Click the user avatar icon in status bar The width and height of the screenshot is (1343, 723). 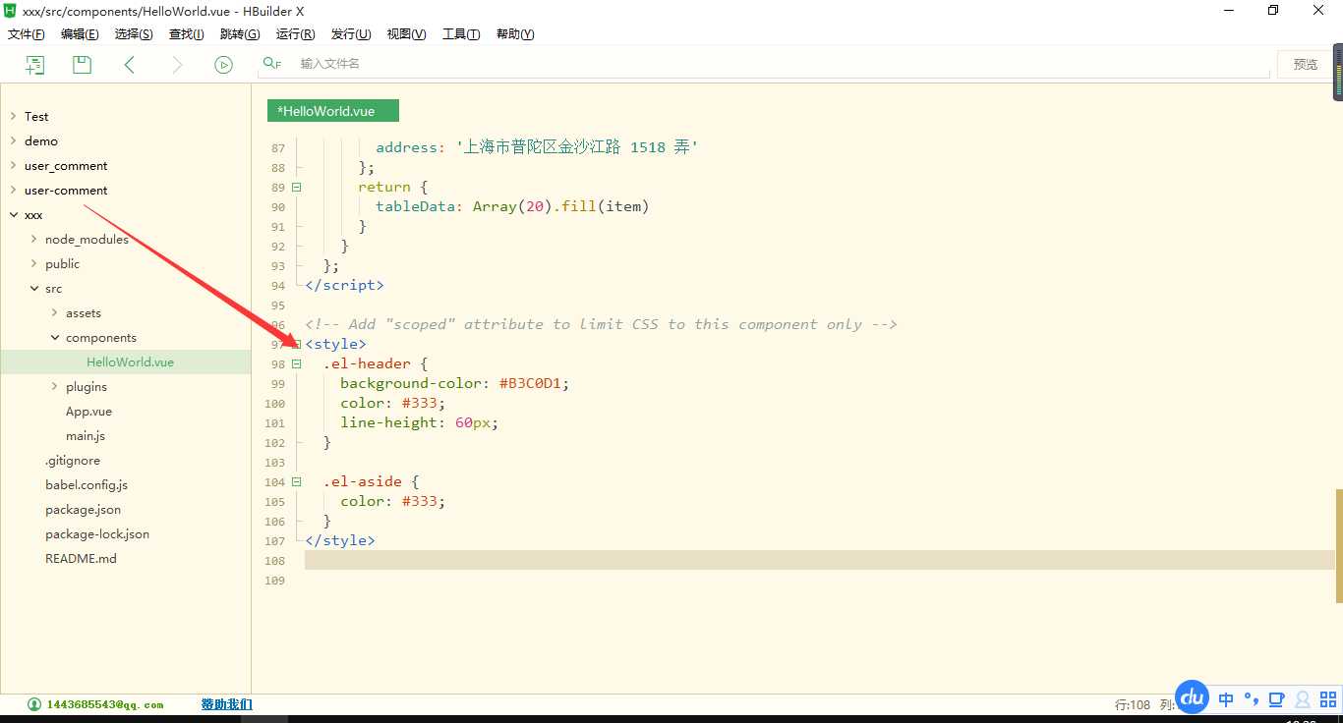[x=34, y=704]
